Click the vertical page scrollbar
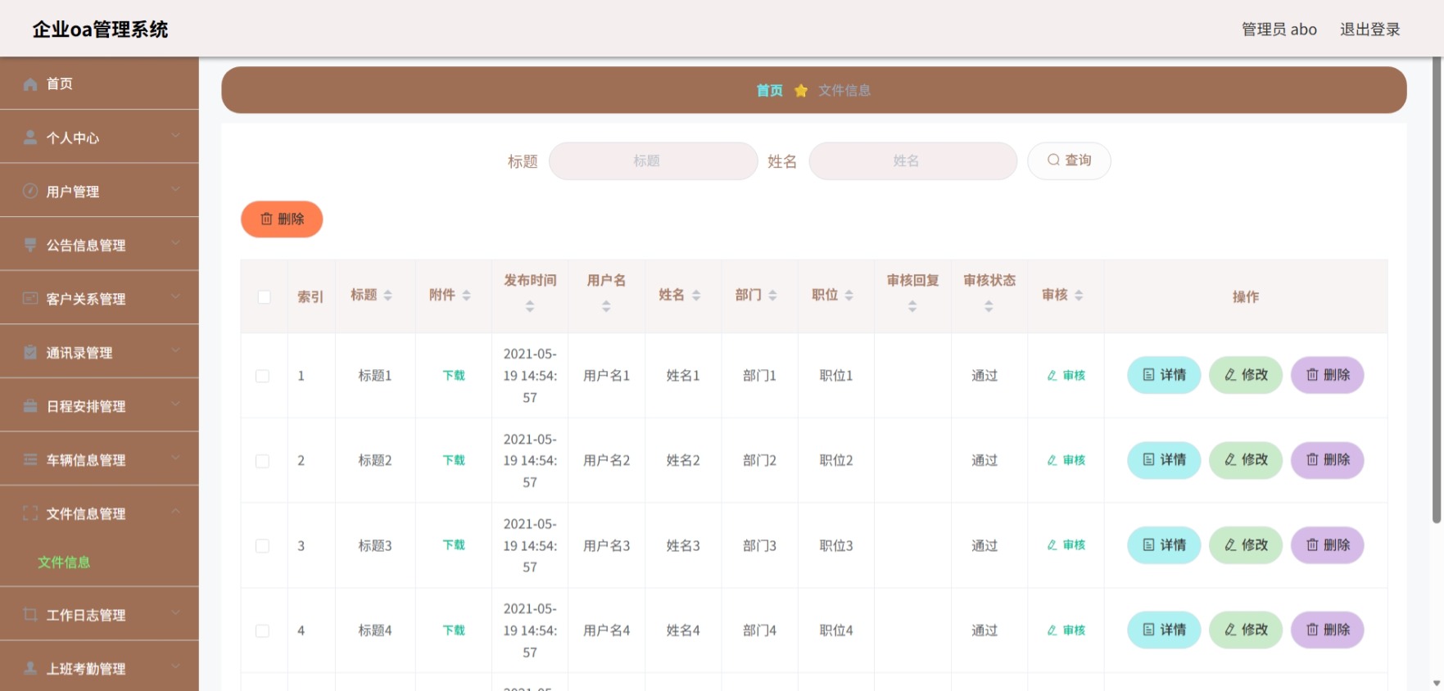This screenshot has width=1444, height=691. click(1437, 291)
